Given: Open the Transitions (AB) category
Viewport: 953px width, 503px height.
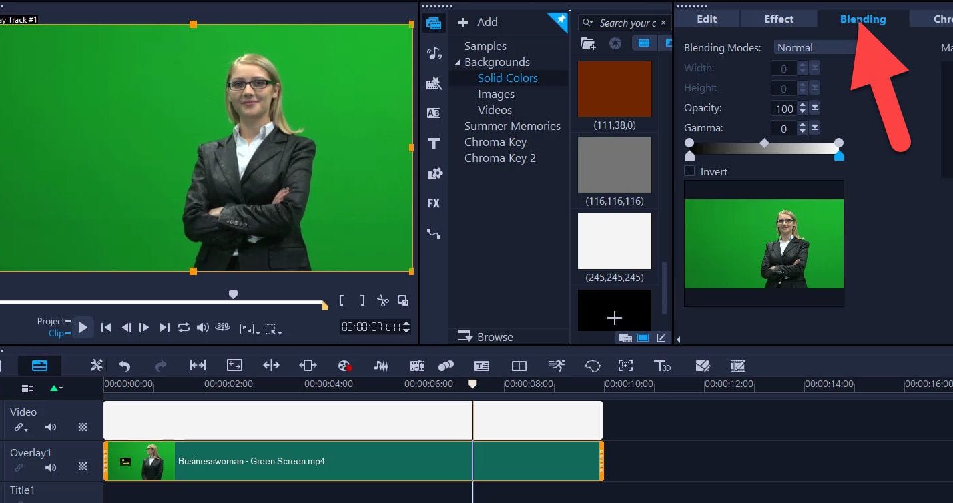Looking at the screenshot, I should coord(433,113).
